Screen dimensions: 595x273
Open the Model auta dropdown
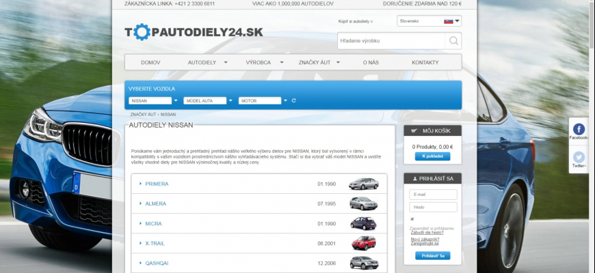point(208,101)
